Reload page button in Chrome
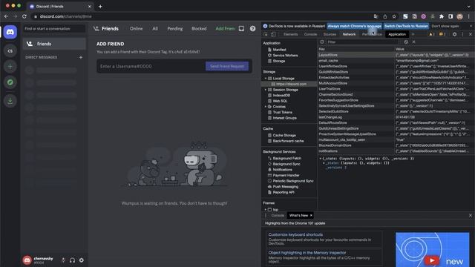The image size is (475, 267). tap(24, 16)
